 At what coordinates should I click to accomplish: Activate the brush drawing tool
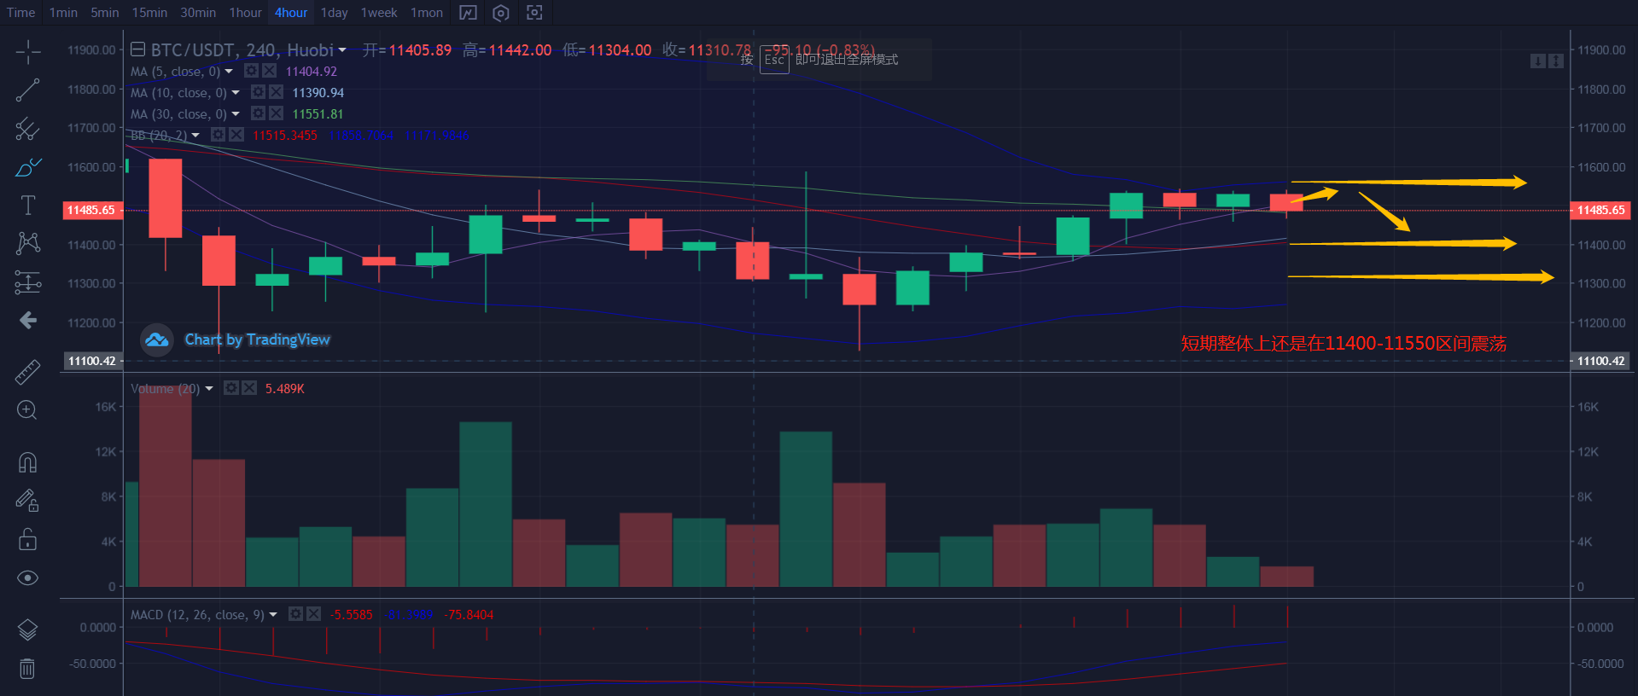[27, 167]
